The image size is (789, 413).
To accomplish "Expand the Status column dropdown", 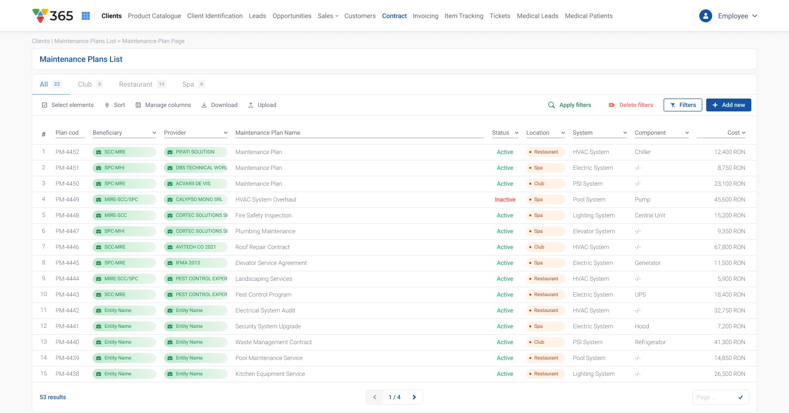I will point(516,133).
